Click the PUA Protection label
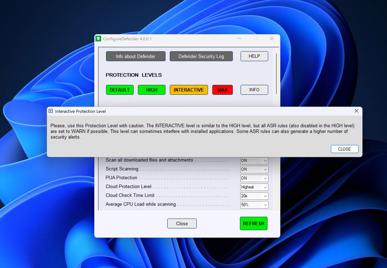387x268 pixels. pos(121,178)
